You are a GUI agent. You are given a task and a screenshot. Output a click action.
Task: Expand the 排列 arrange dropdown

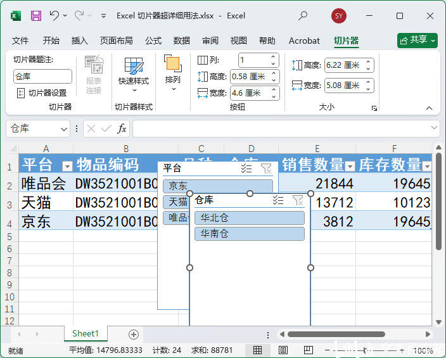172,80
